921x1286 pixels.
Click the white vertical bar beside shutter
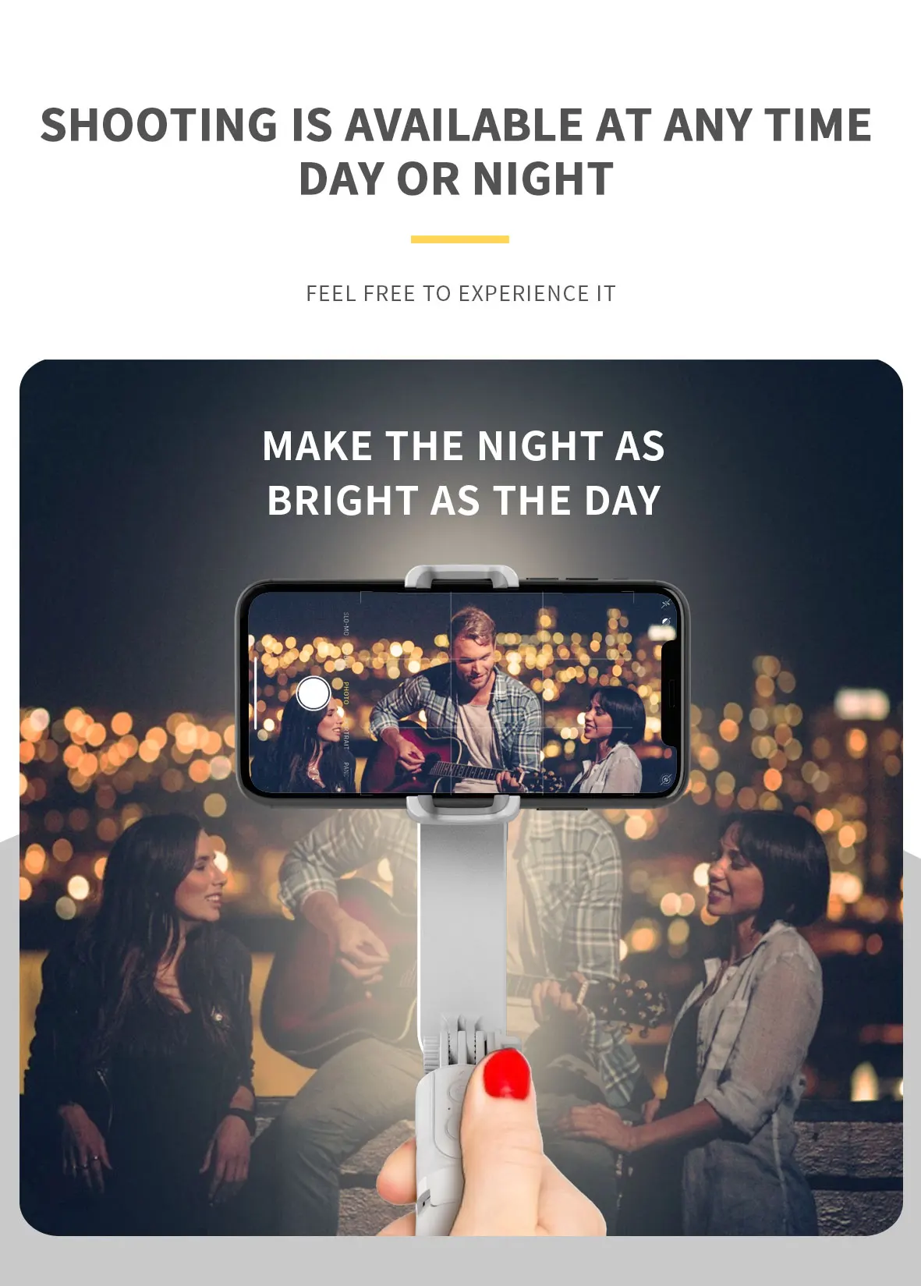point(256,693)
